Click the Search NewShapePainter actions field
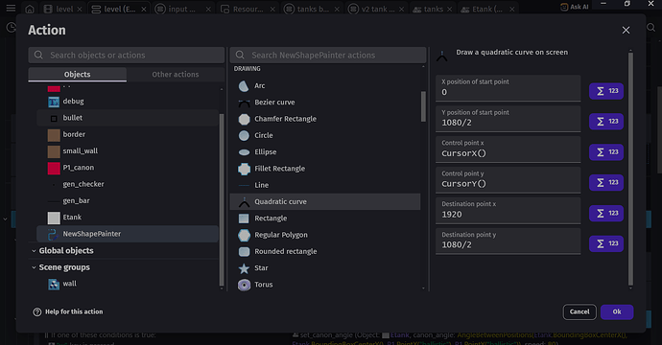 click(x=328, y=56)
